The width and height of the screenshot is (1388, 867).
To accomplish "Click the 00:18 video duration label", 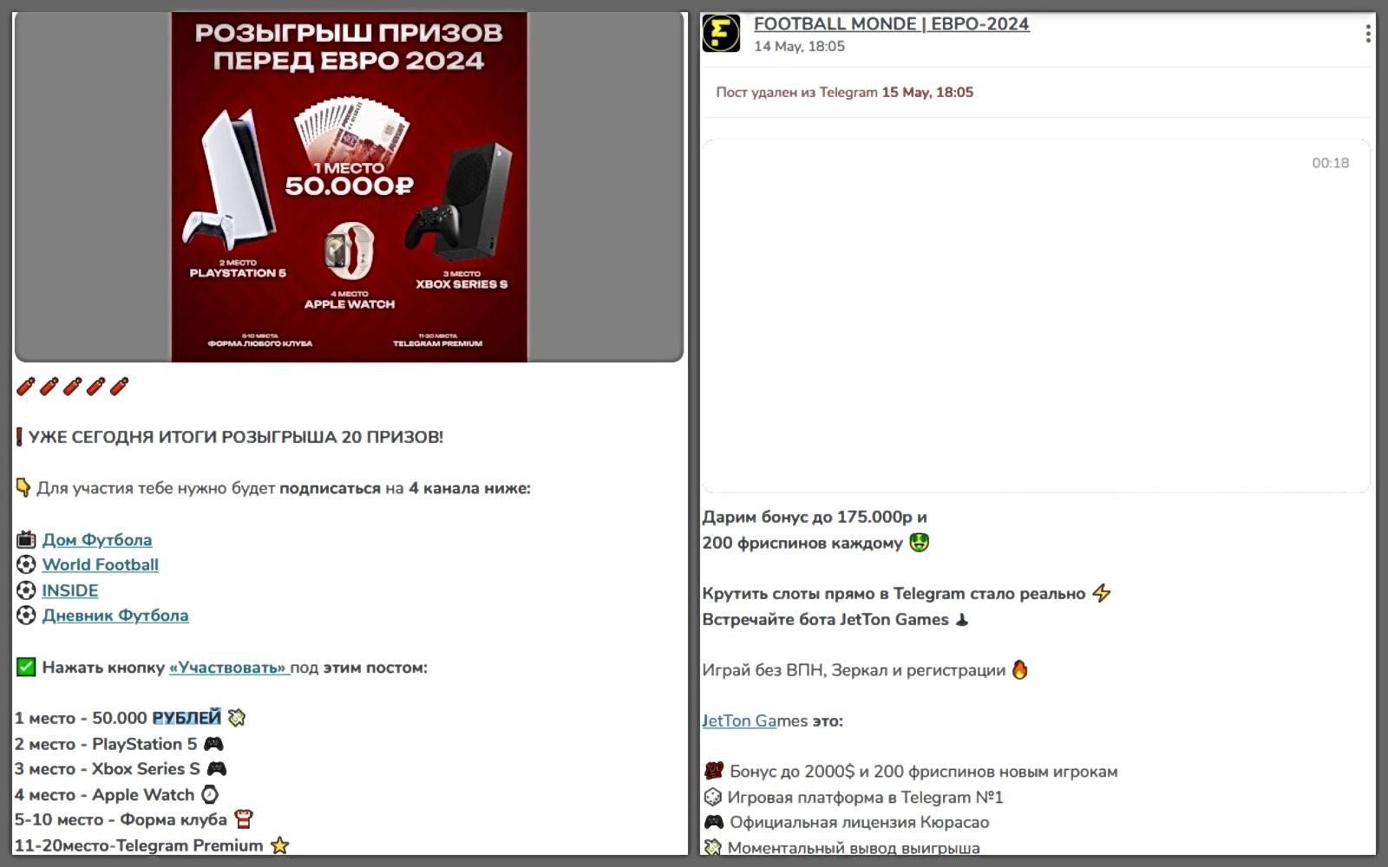I will pos(1330,163).
